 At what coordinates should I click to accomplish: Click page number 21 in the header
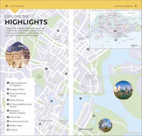(x=136, y=6)
